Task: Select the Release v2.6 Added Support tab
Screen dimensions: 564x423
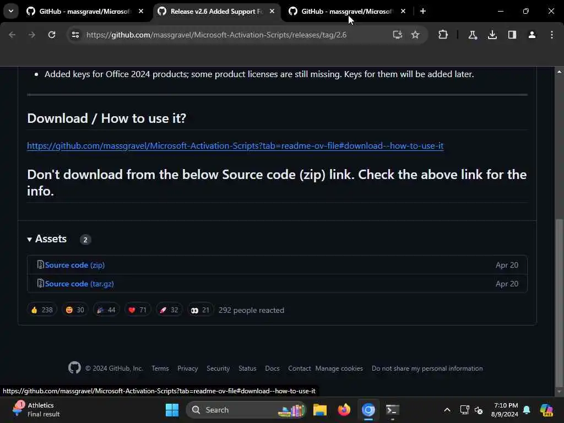Action: click(217, 12)
